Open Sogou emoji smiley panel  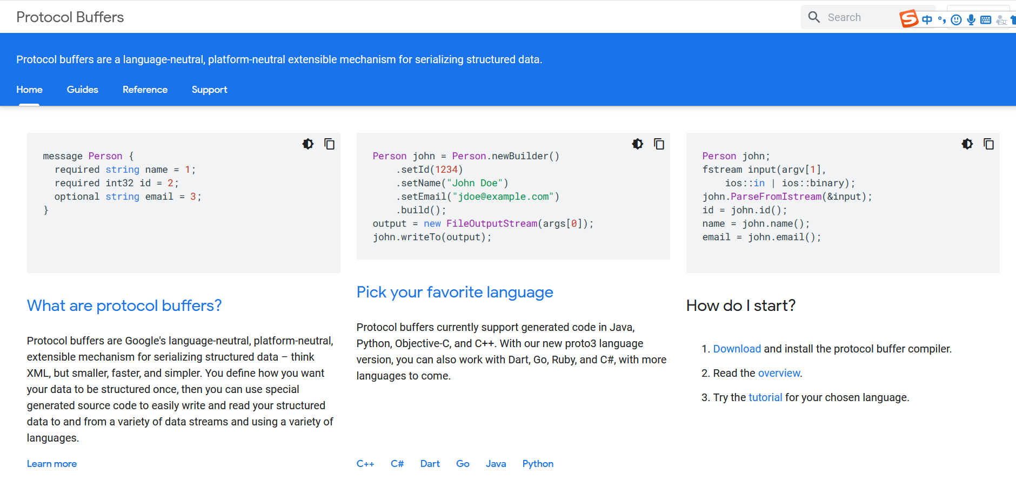point(956,20)
